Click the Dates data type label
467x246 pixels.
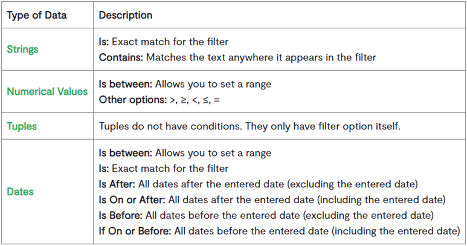click(x=21, y=192)
